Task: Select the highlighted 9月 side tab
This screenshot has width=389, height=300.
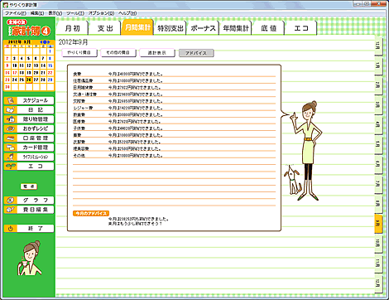Action: (x=378, y=223)
